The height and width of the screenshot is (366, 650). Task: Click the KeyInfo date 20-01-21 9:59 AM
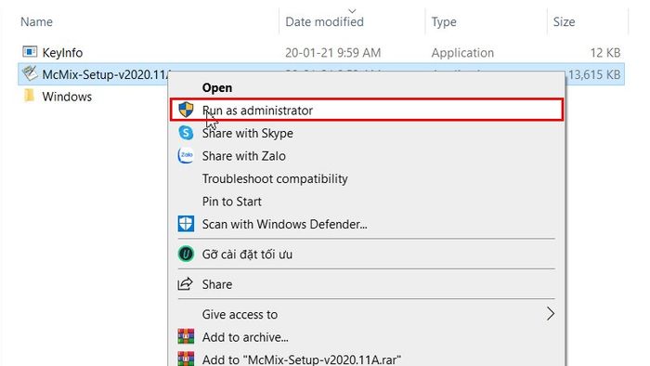coord(332,53)
